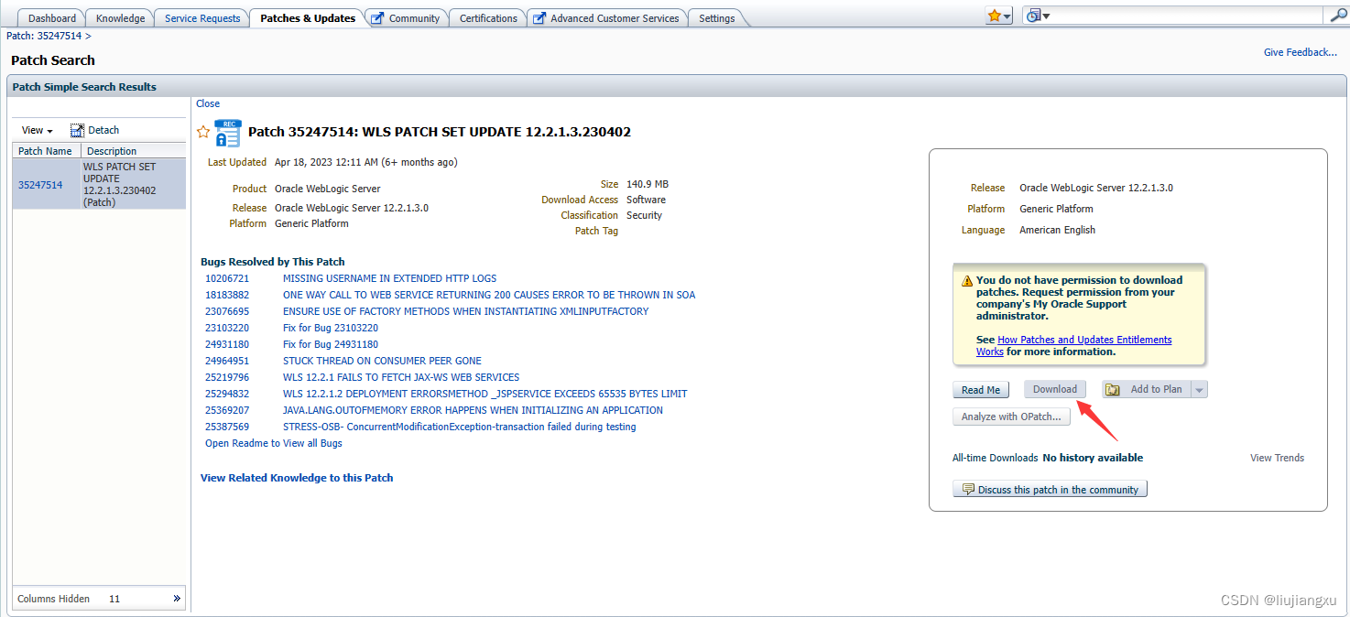Open JSPSERVICE EXCEEDS 65535 BYTES LIMIT description

click(485, 394)
